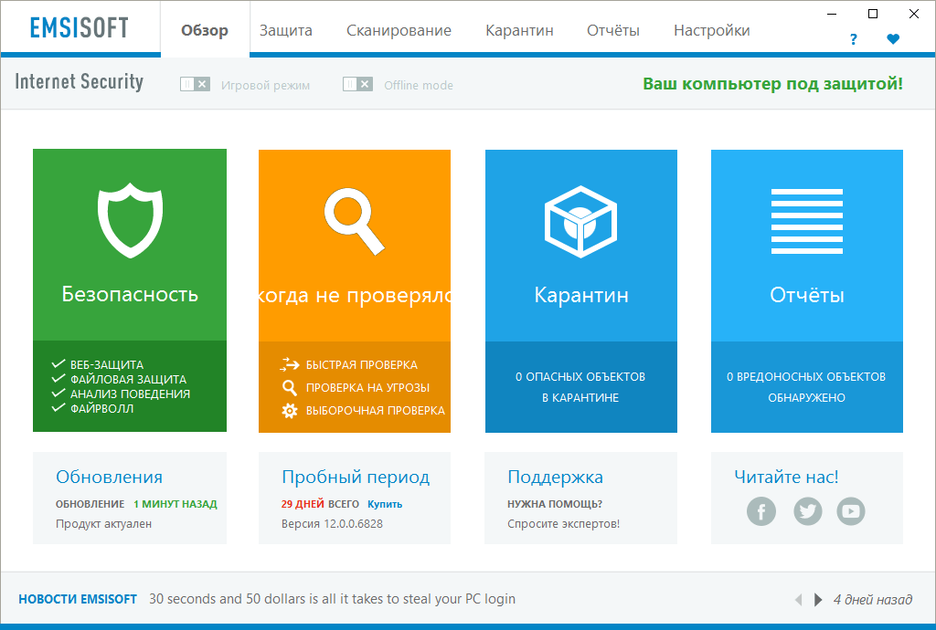Image resolution: width=936 pixels, height=630 pixels.
Task: Switch to the Обзор tab
Action: [205, 30]
